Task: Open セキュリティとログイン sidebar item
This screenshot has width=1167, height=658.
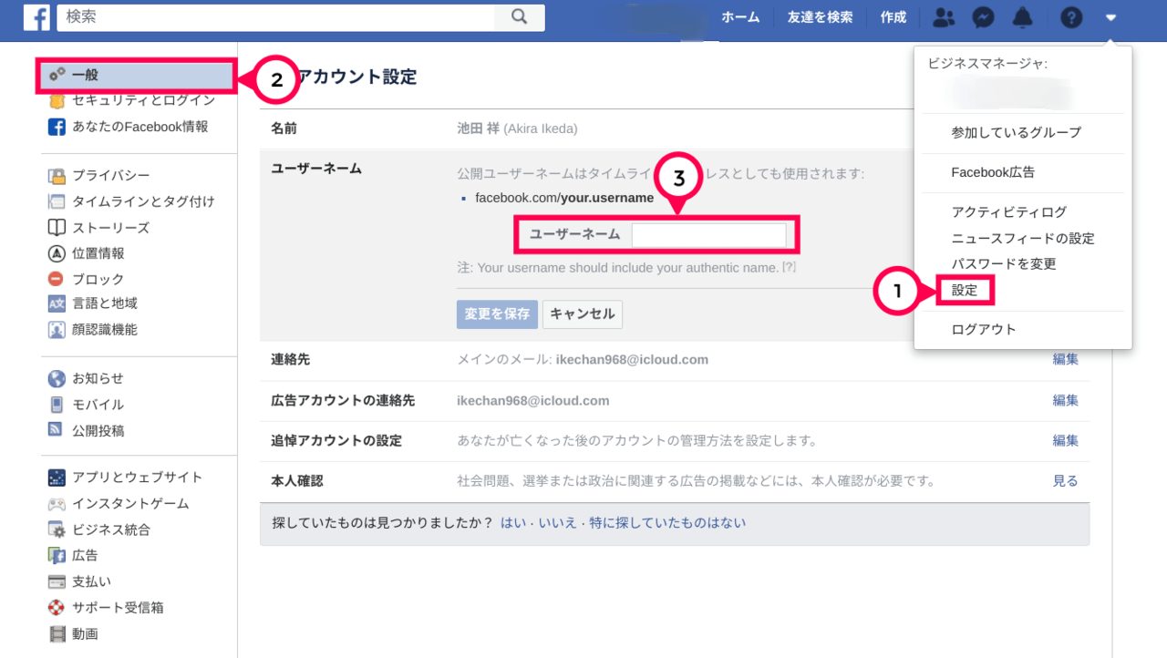Action: (x=144, y=100)
